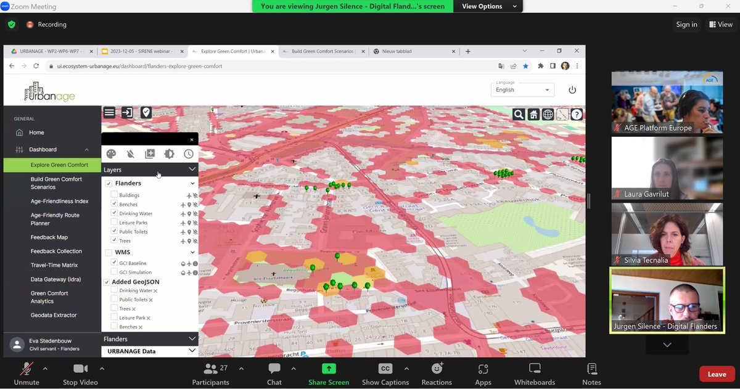Click Sign in at top of Zoom

point(686,25)
